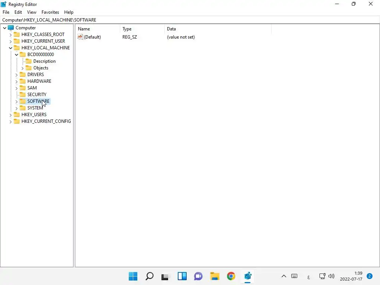The height and width of the screenshot is (285, 380).
Task: Open the Favorites menu
Action: pyautogui.click(x=50, y=12)
